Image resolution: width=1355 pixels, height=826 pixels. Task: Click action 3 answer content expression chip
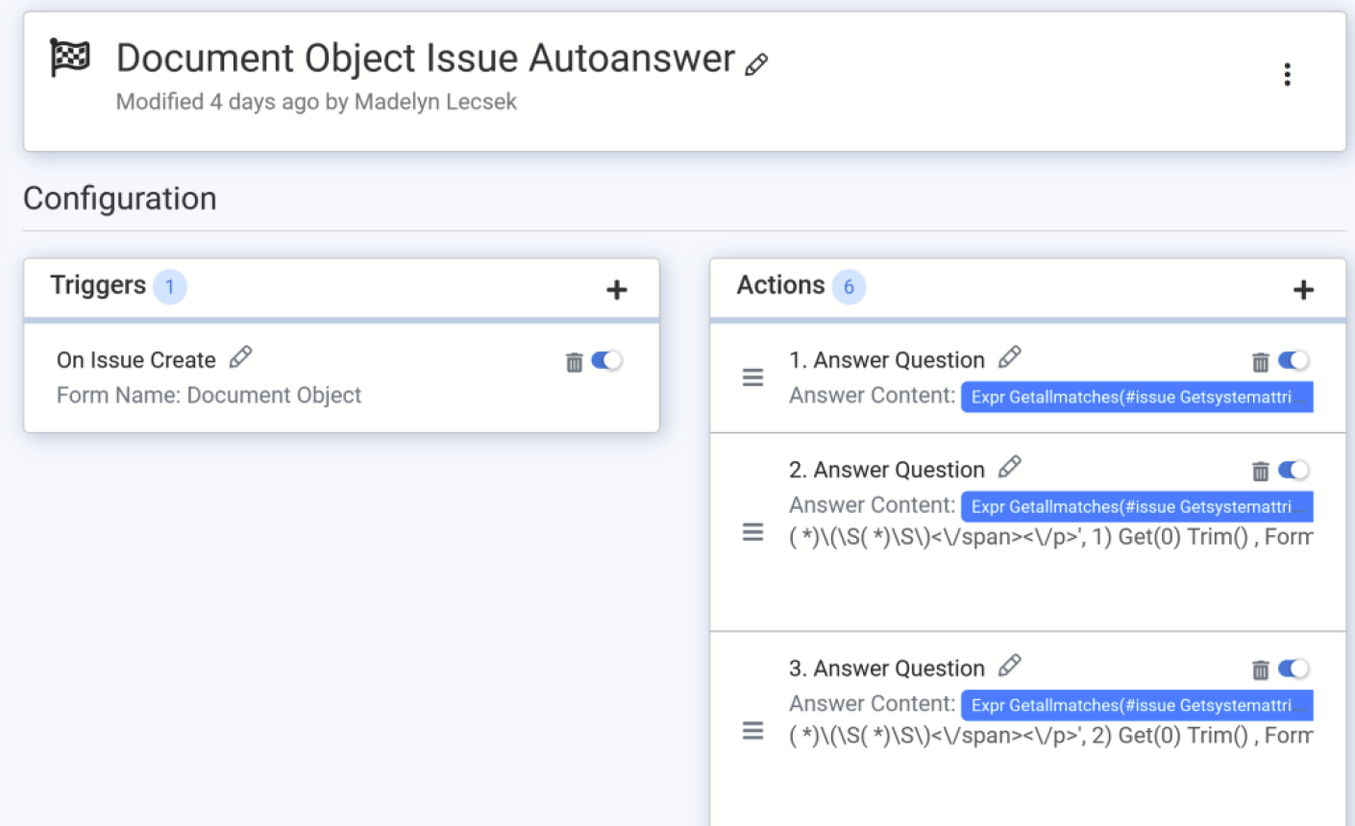1137,705
